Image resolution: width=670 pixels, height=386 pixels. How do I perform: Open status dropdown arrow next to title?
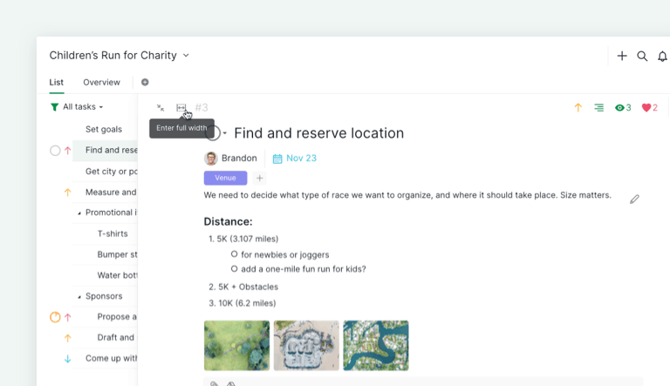(x=225, y=133)
